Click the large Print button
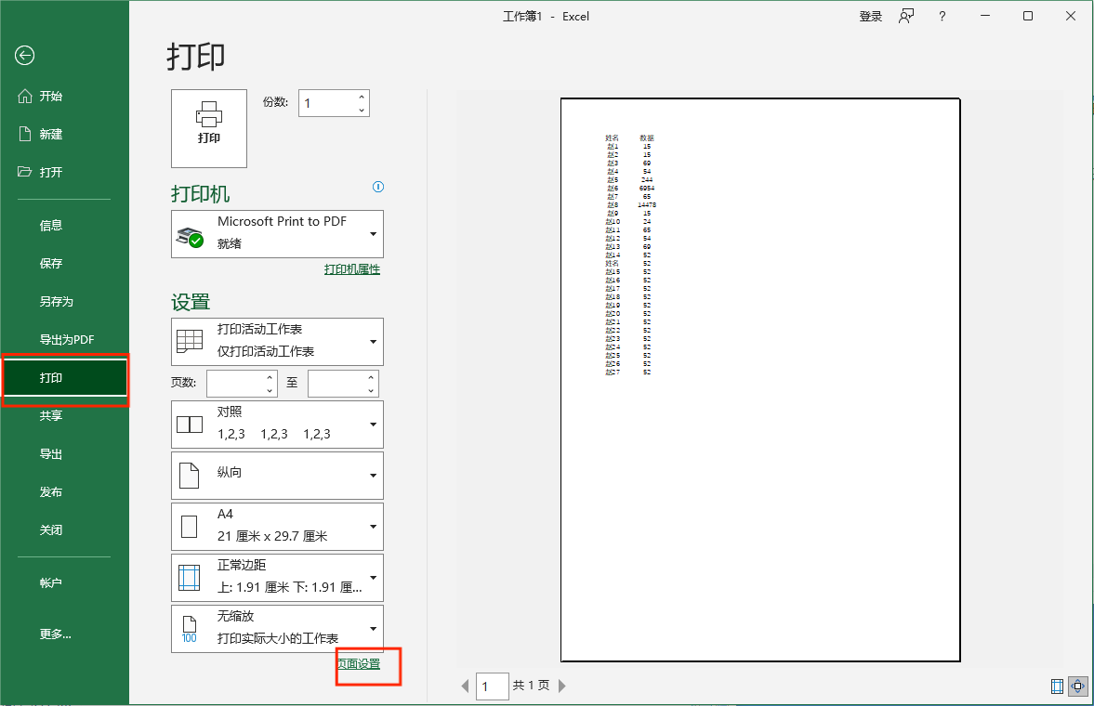The width and height of the screenshot is (1094, 706). pos(209,128)
